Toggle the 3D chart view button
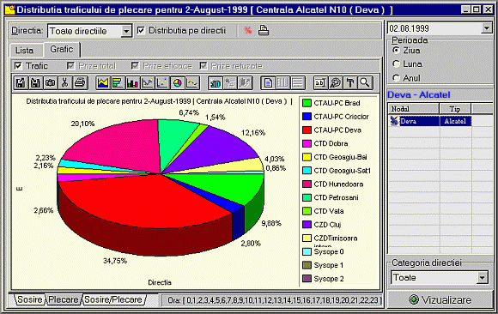 pos(216,83)
